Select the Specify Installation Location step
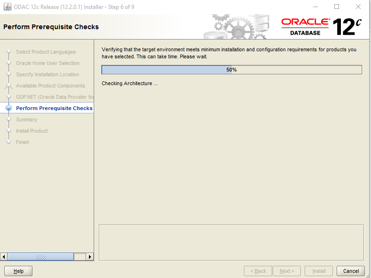The height and width of the screenshot is (278, 371). tap(48, 74)
